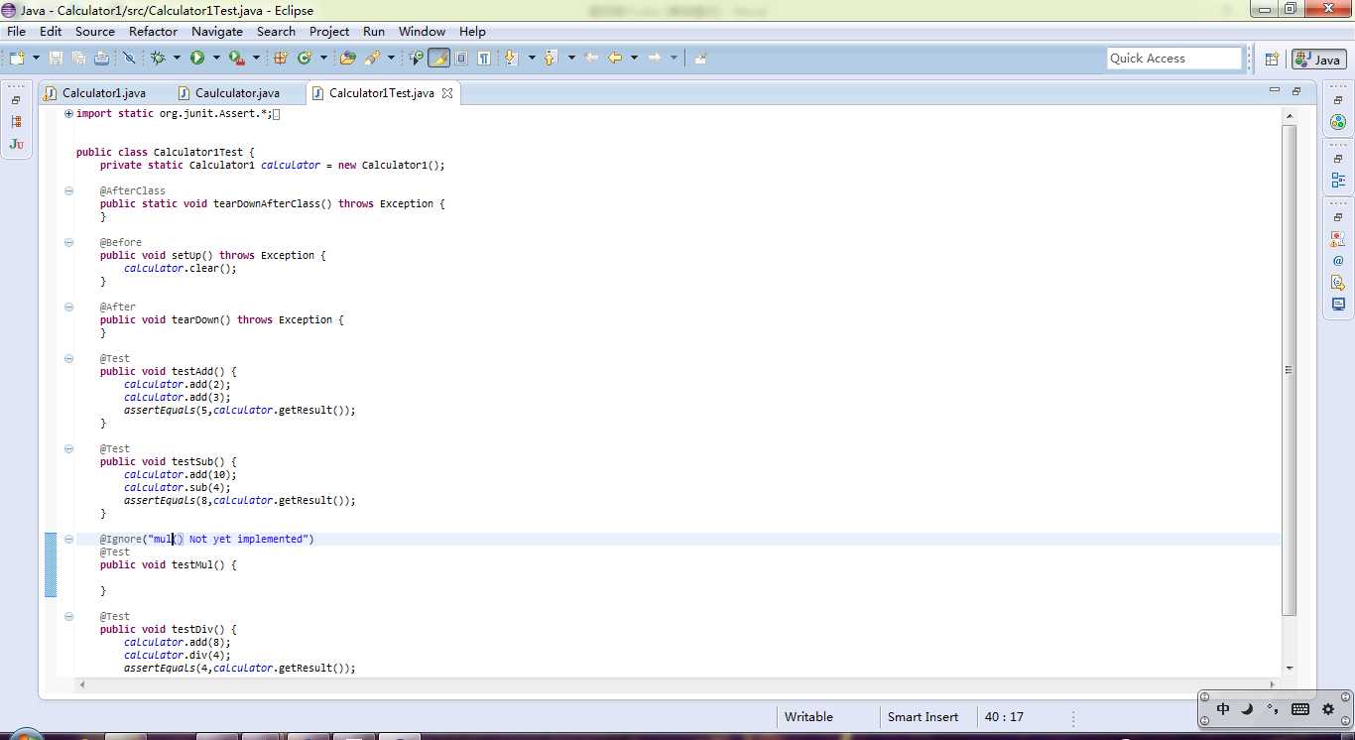Toggle the IME moon (half/full width) button
The height and width of the screenshot is (740, 1355).
(1248, 709)
